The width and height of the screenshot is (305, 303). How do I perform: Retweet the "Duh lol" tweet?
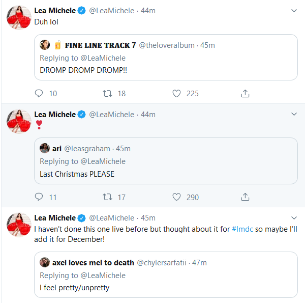[x=107, y=93]
